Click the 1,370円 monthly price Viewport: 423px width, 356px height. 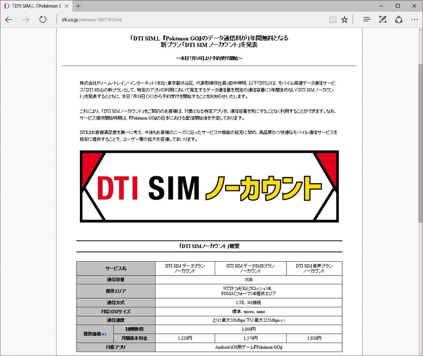[251, 338]
